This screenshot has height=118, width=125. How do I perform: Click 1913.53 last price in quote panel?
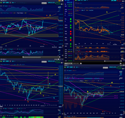(x=70, y=2)
